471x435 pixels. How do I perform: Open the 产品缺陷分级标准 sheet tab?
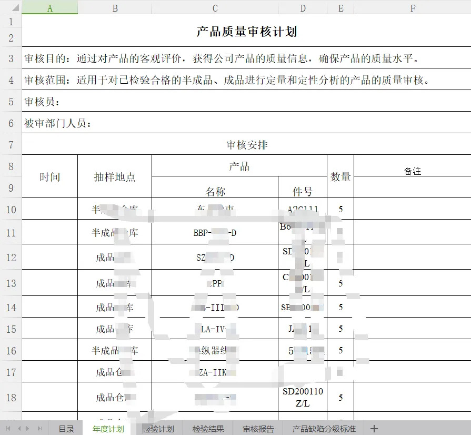coord(324,429)
